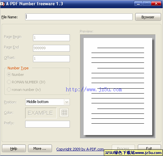Click the Prefix input field

click(x=47, y=124)
